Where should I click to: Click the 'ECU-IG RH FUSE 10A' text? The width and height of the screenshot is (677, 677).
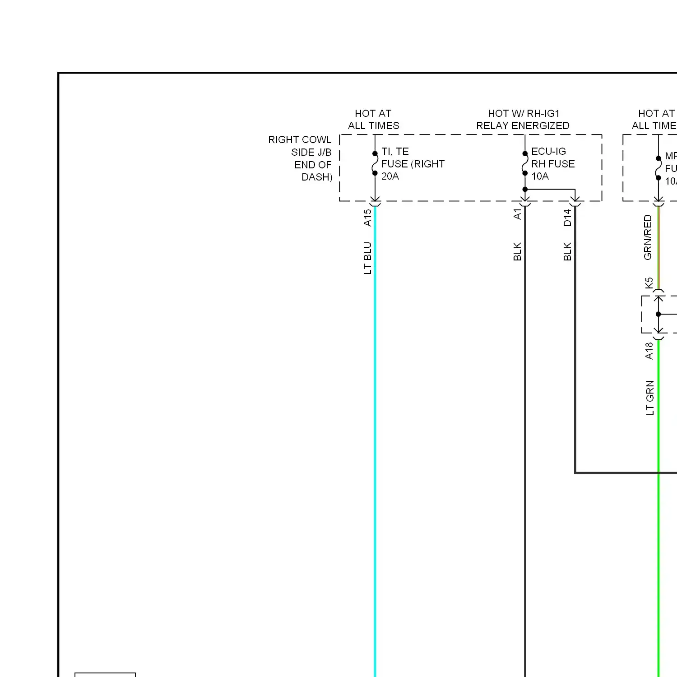[553, 164]
